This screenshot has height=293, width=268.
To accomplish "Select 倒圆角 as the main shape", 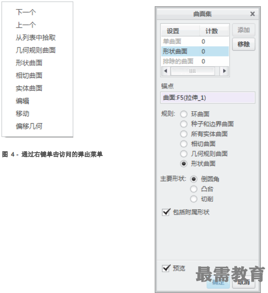I will click(x=194, y=179).
